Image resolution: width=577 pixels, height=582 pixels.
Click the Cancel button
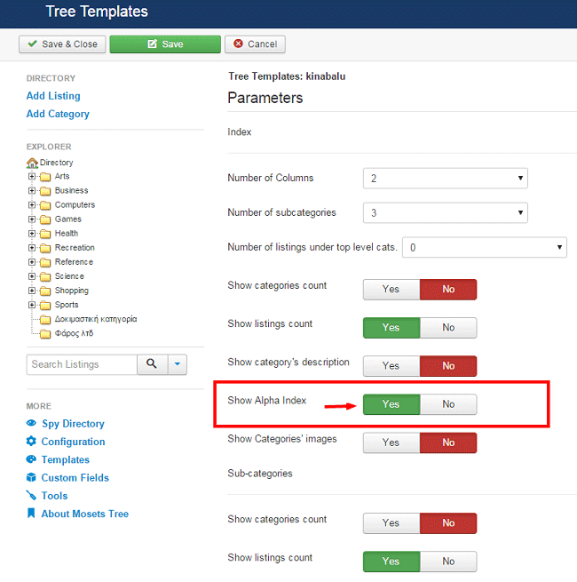(x=255, y=44)
